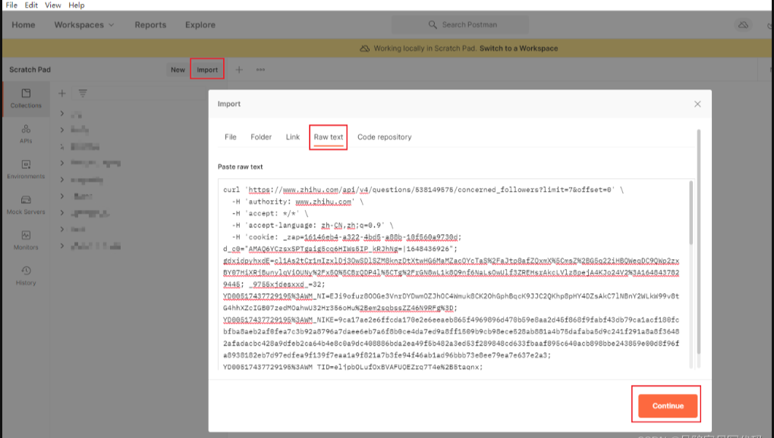Expand the ninth collection in sidebar

61,246
